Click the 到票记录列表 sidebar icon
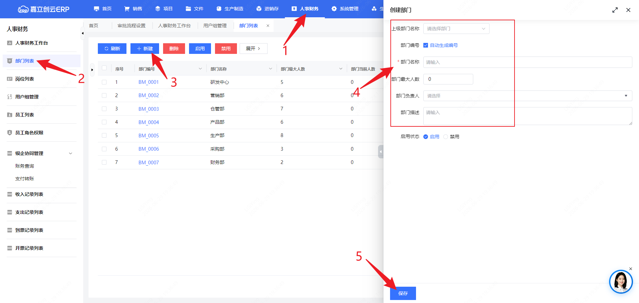Image resolution: width=639 pixels, height=303 pixels. point(10,230)
